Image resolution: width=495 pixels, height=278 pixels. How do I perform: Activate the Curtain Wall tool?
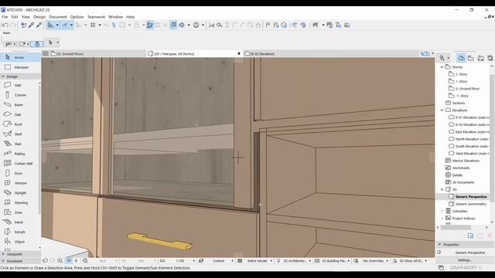(x=19, y=163)
